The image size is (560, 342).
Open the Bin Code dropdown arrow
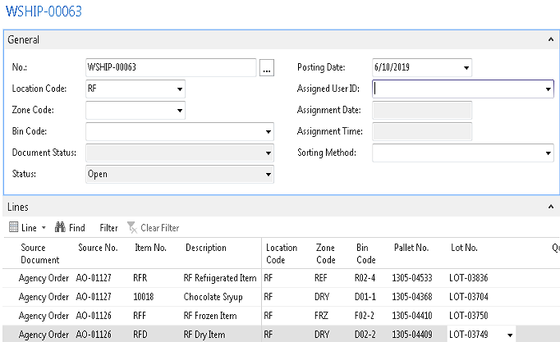(268, 131)
